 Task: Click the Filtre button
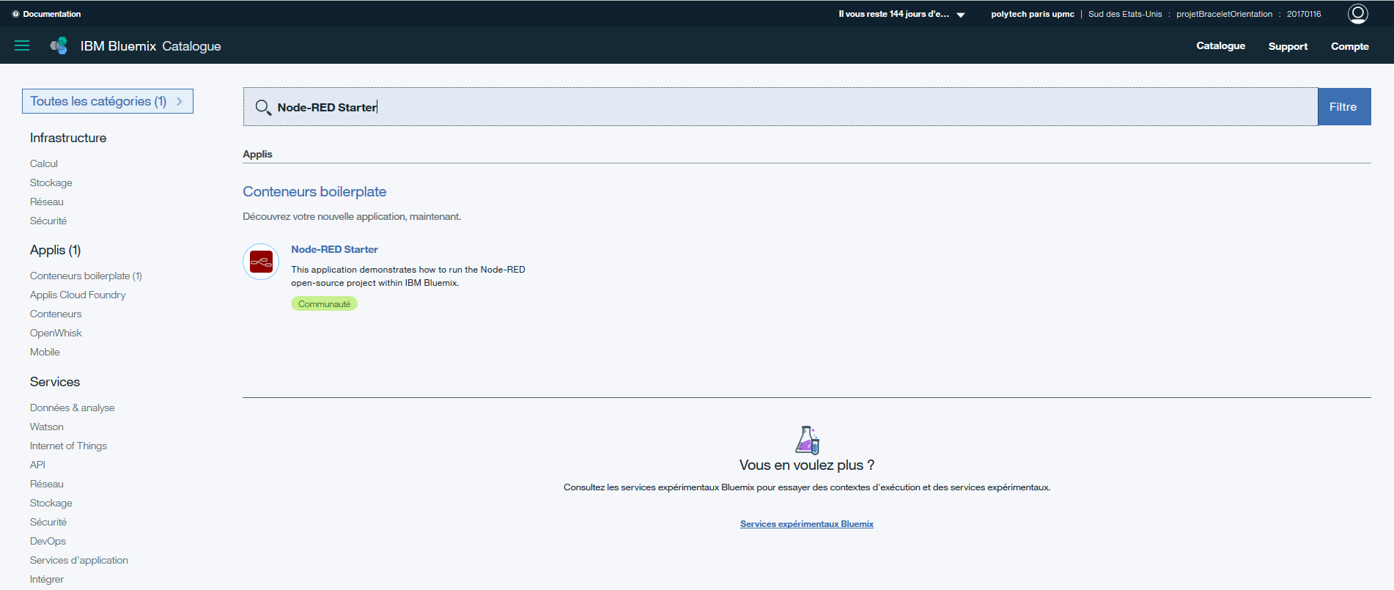1343,107
